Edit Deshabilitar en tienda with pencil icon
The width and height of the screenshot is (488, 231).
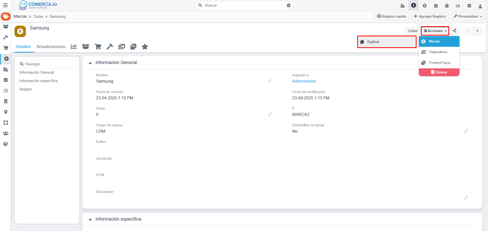coord(466,131)
